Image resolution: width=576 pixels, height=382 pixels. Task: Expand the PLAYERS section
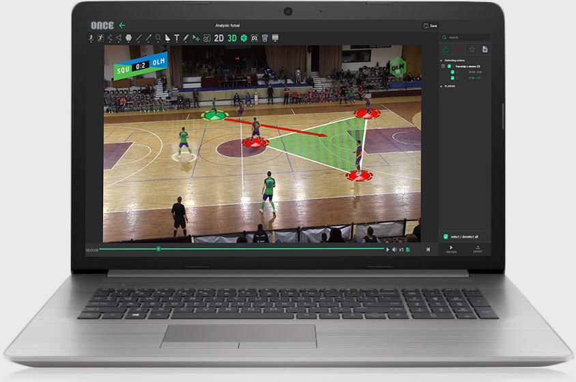[x=442, y=86]
